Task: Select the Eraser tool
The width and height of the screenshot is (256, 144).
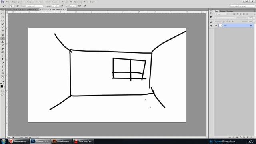Action: point(2,49)
